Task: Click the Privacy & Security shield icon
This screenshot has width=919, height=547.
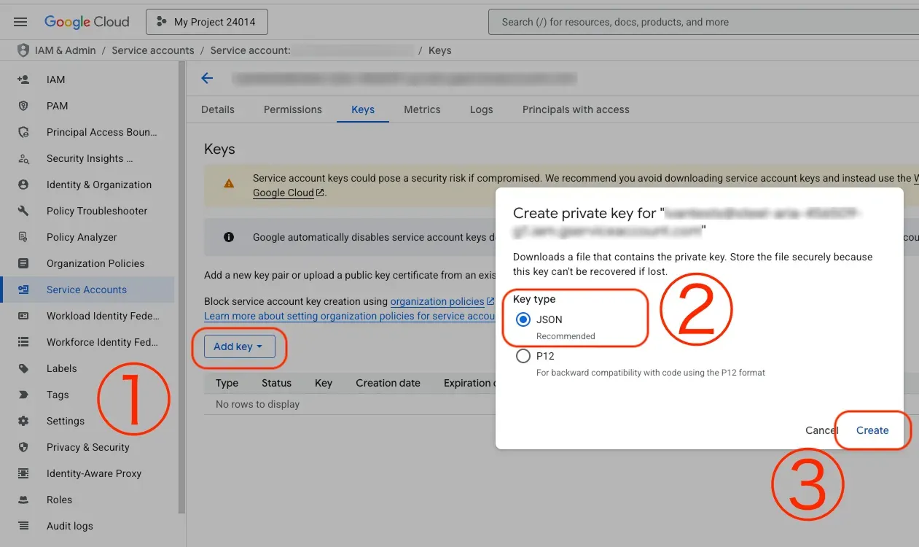Action: click(23, 447)
